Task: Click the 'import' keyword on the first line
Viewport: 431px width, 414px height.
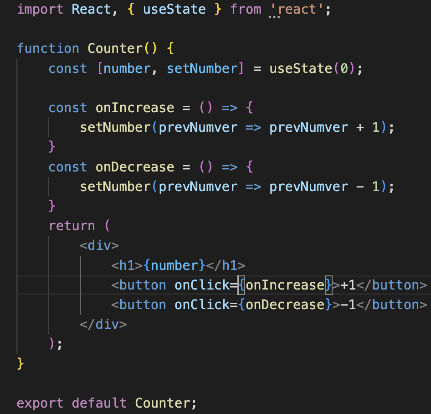Action: [40, 10]
